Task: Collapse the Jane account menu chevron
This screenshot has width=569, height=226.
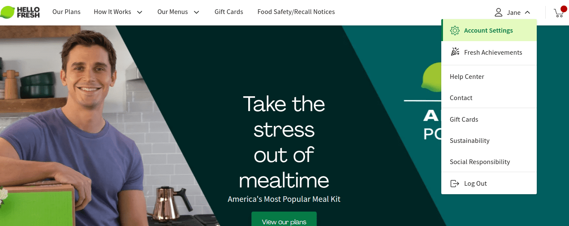Action: coord(527,12)
